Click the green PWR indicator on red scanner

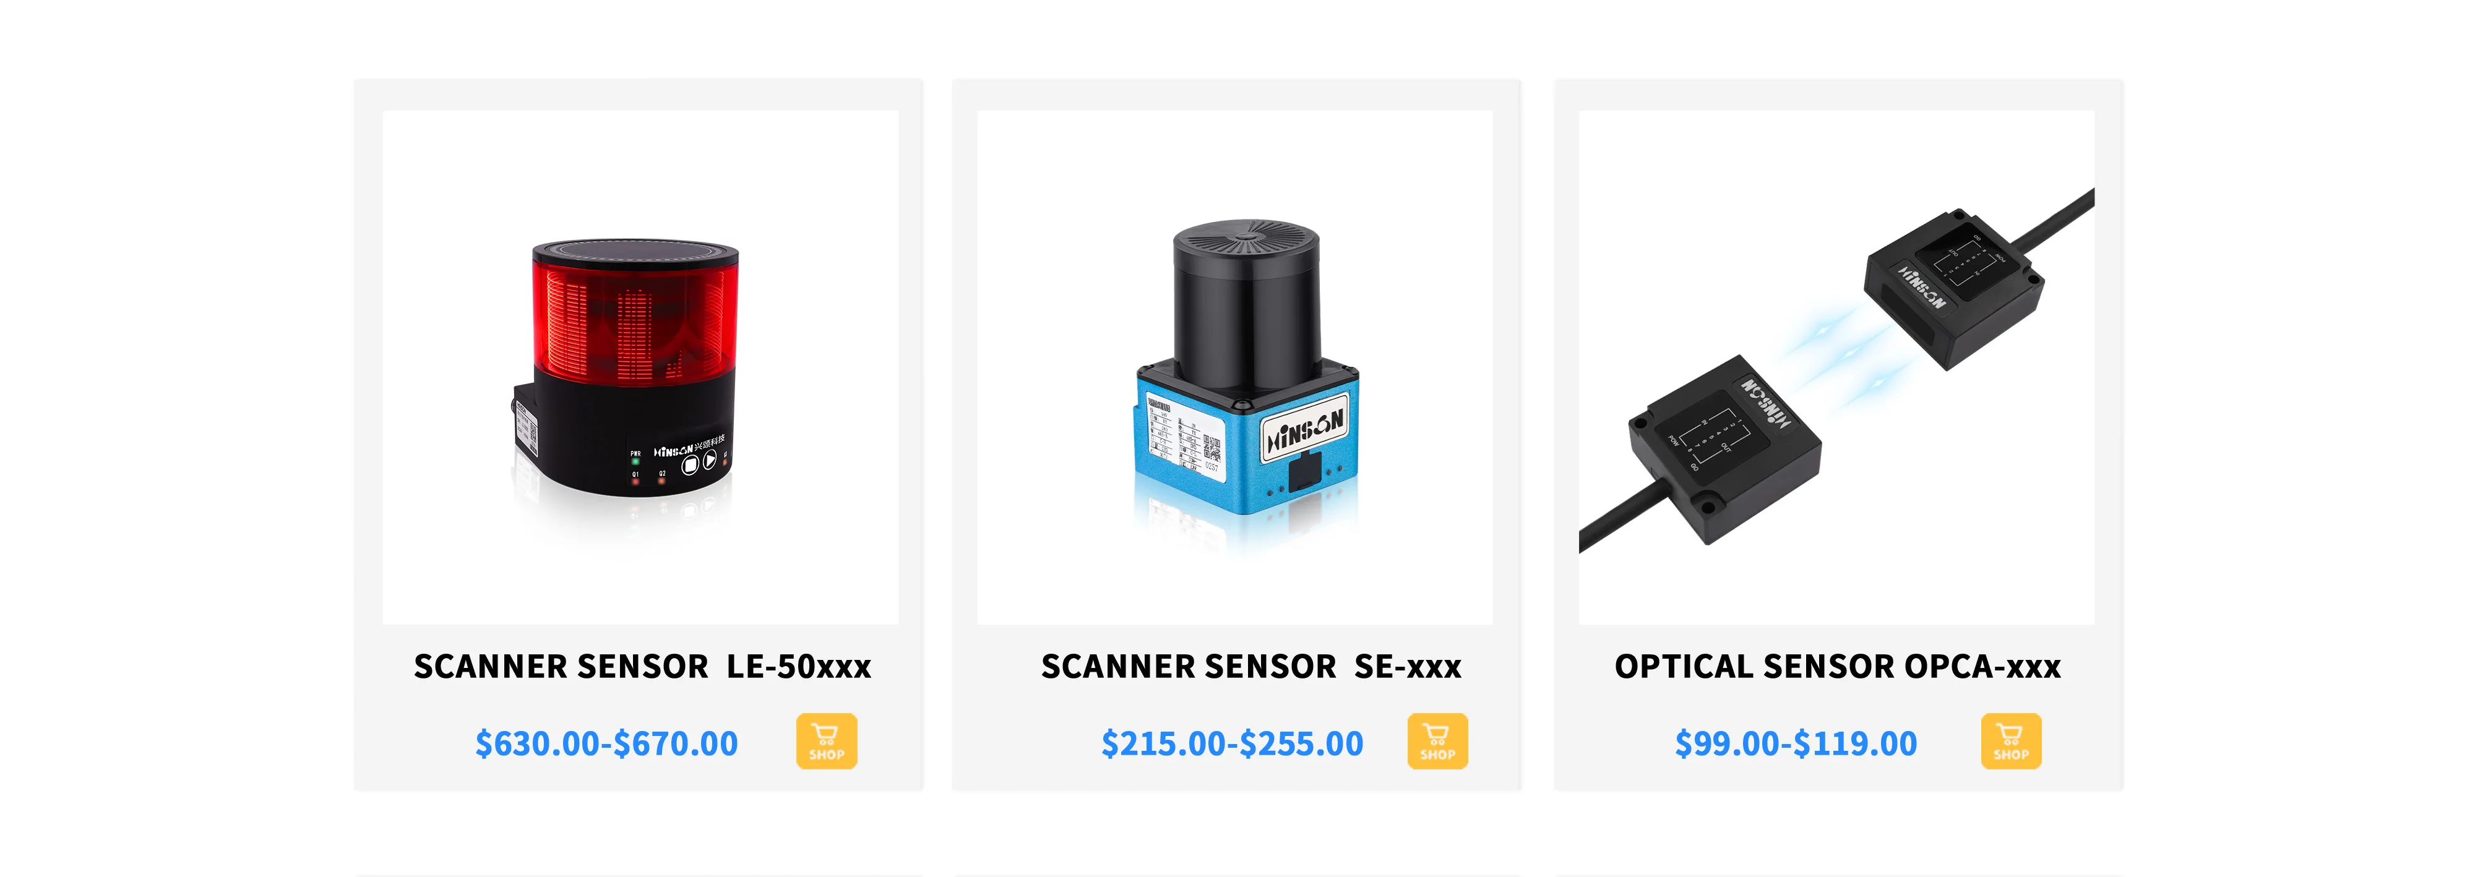click(x=635, y=462)
